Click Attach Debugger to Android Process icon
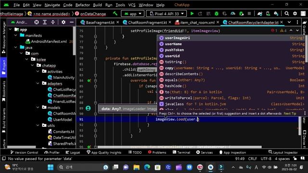This screenshot has height=173, width=308. [241, 13]
